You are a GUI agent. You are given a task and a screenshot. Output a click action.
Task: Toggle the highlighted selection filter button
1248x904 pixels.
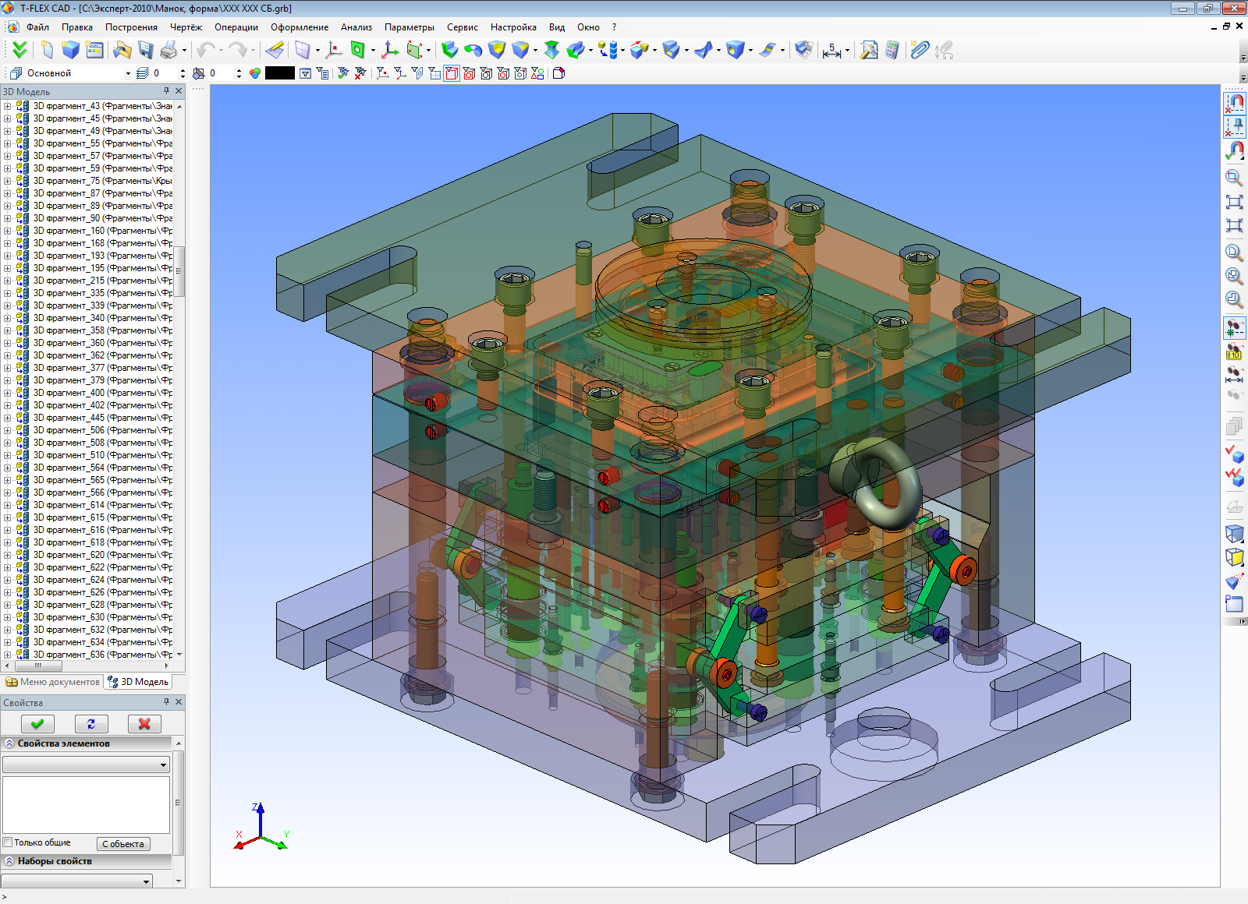tap(452, 73)
